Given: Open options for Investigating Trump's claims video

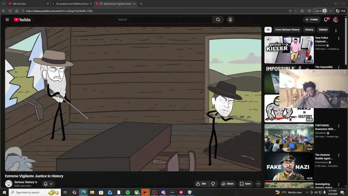Looking at the screenshot, I should pyautogui.click(x=338, y=185).
